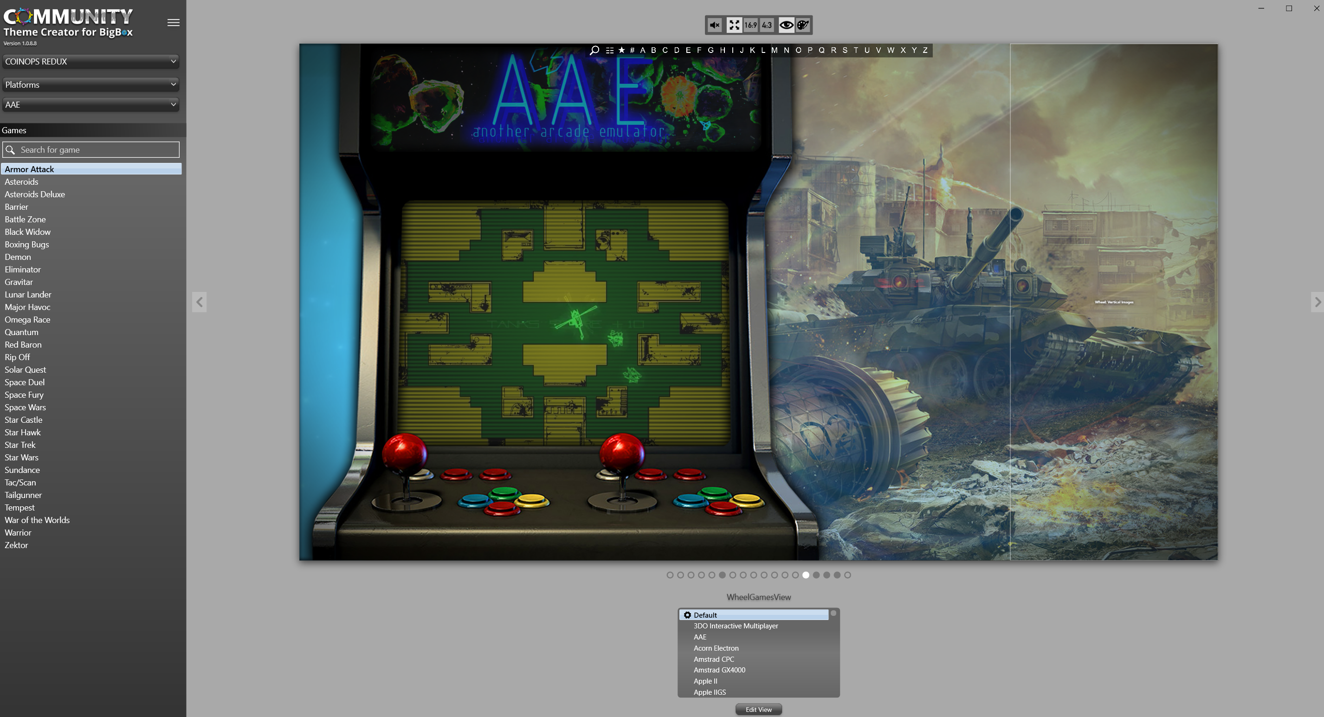Select the currently highlighted white page dot

click(806, 575)
